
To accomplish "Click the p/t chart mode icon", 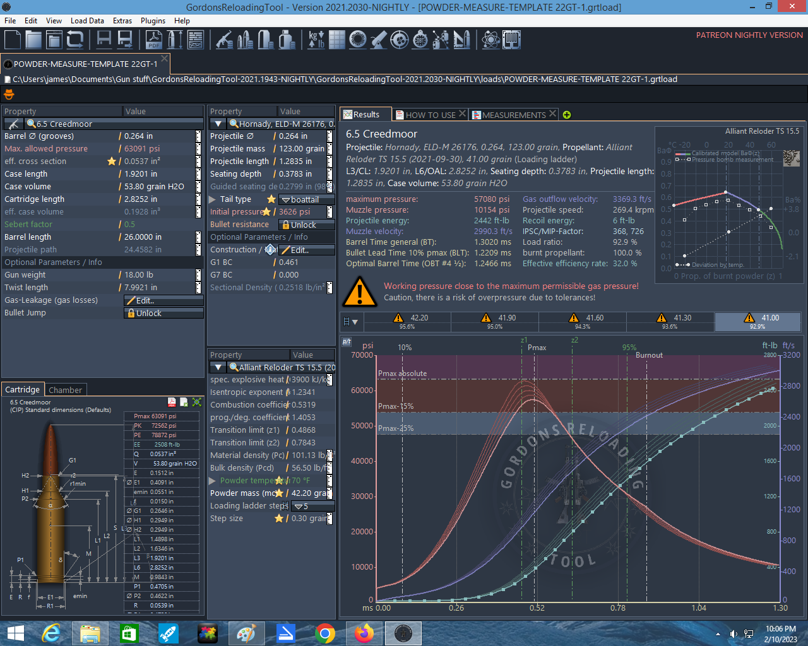I will [347, 342].
